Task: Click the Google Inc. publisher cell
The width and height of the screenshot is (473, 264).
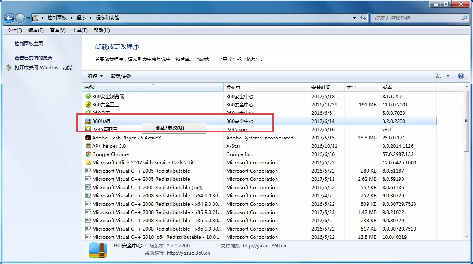Action: [239, 154]
